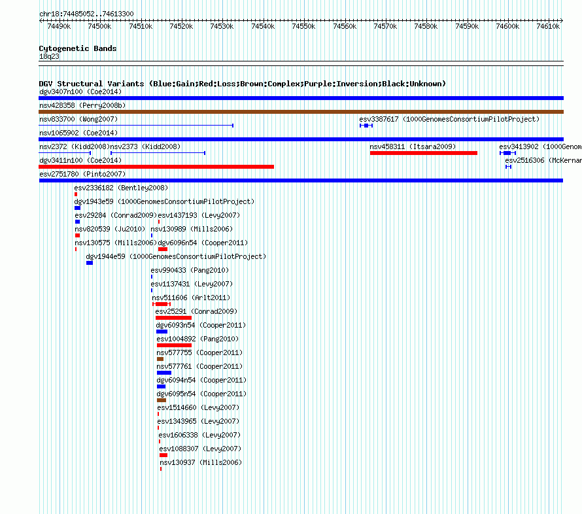Open esv2336182 (Bentley2008) entry
The image size is (582, 514).
(x=121, y=188)
